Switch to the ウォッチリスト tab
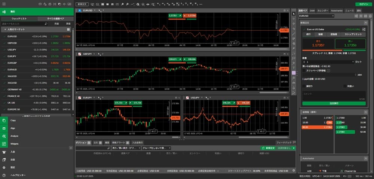374x179 pixels. point(19,19)
